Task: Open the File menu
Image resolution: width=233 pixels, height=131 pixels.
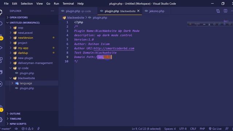Action: pos(6,4)
